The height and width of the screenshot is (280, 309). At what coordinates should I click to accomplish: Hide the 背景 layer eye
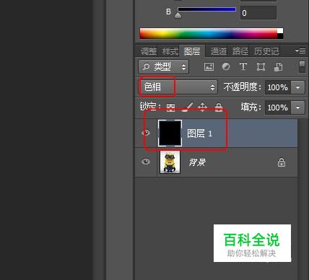click(x=146, y=162)
